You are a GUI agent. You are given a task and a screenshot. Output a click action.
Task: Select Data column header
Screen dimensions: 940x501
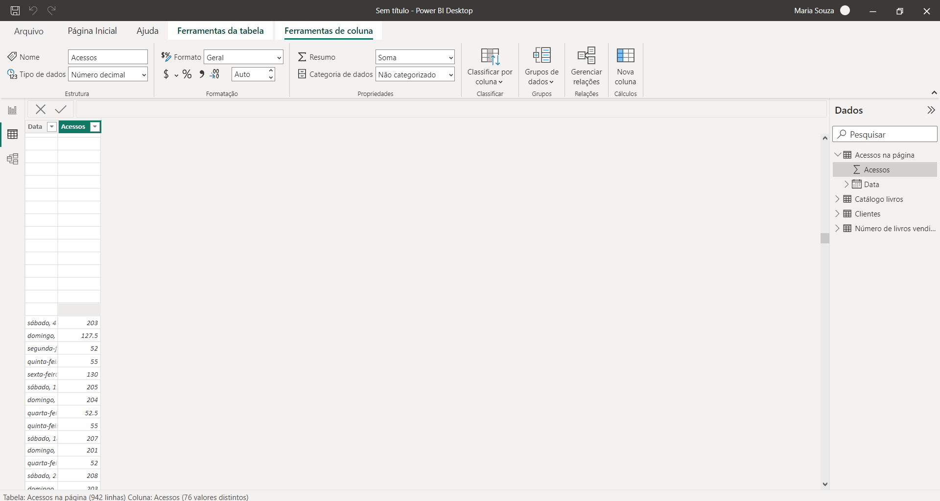point(35,127)
